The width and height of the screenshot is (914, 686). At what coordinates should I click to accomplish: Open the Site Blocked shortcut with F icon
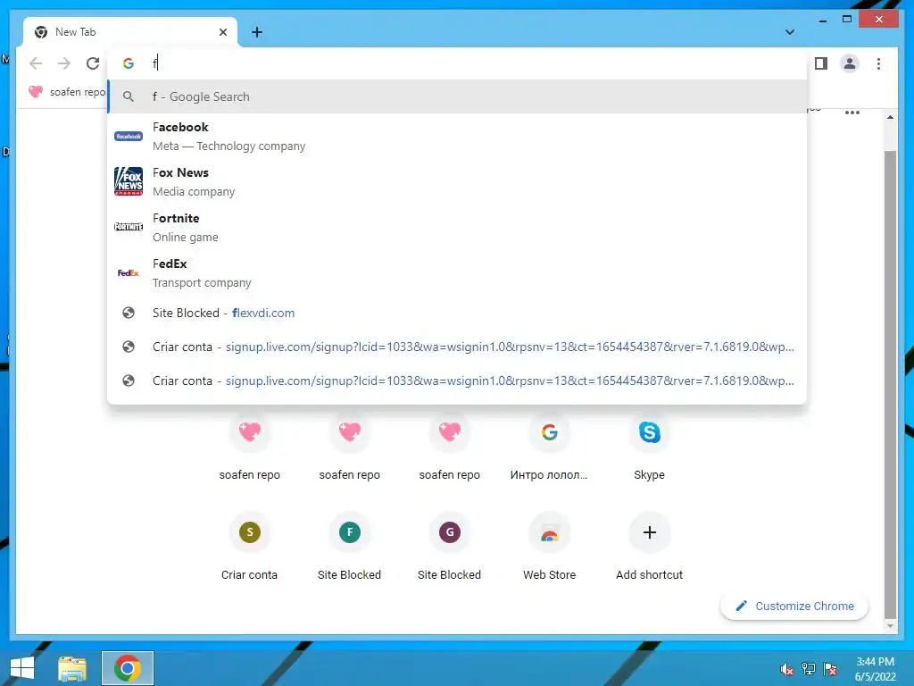coord(349,548)
